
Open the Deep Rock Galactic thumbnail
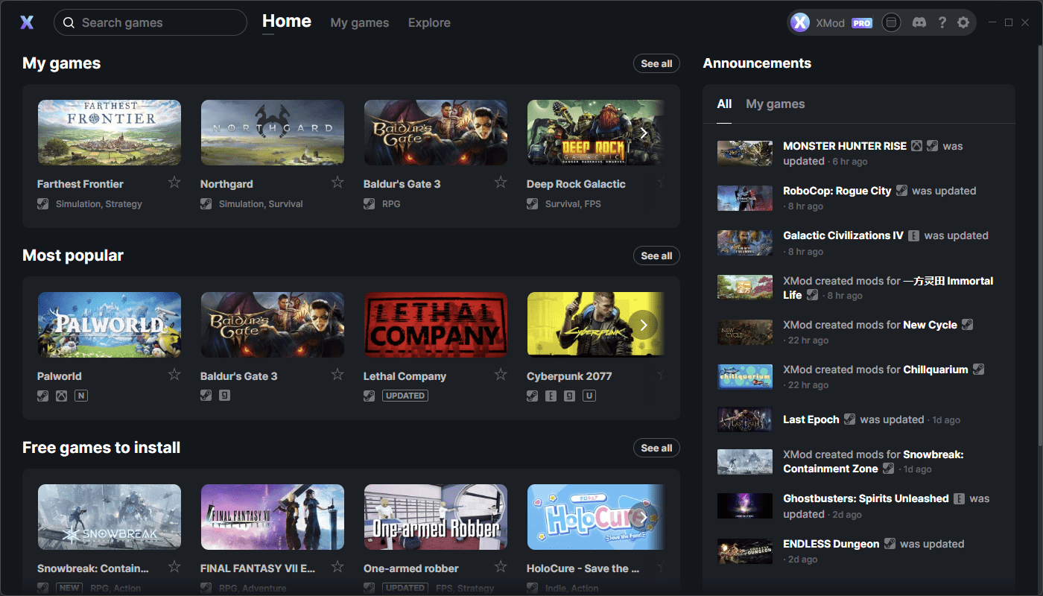point(596,133)
